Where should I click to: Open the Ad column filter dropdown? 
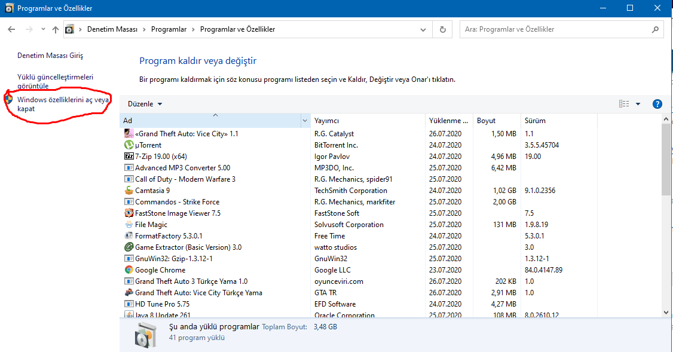tap(305, 121)
